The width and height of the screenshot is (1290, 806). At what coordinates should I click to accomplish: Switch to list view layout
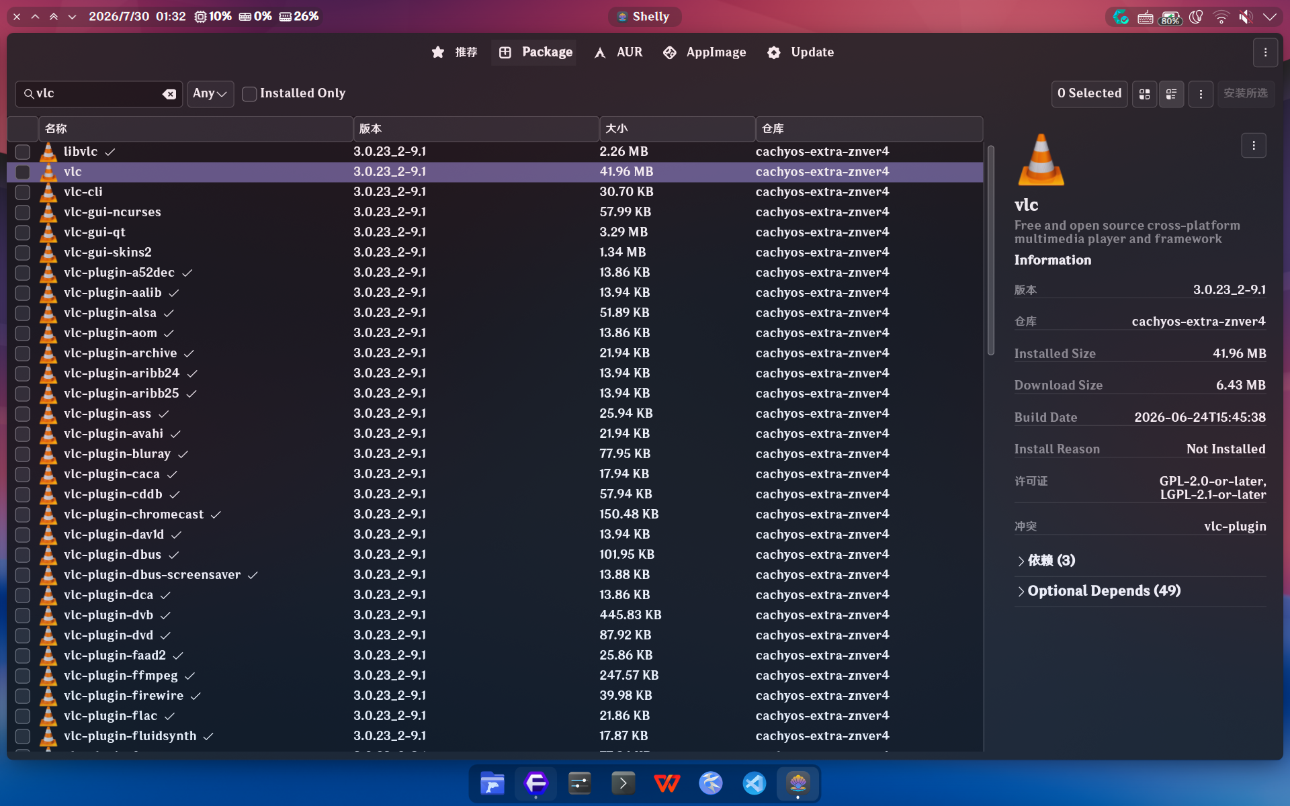pyautogui.click(x=1171, y=94)
